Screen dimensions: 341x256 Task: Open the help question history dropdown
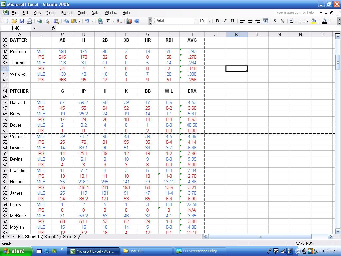click(321, 13)
